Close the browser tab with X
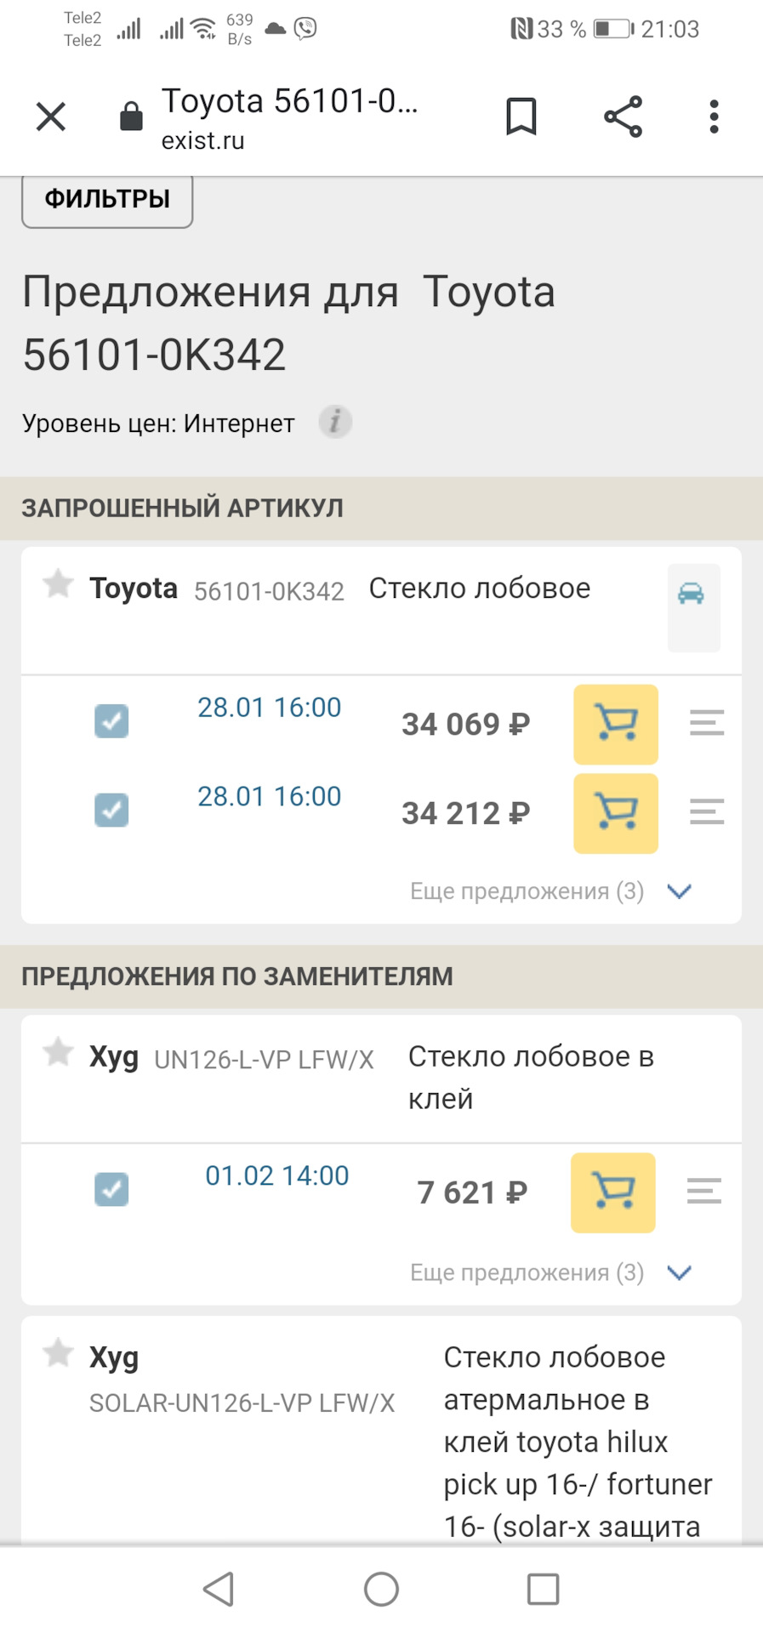This screenshot has width=763, height=1633. 51,117
